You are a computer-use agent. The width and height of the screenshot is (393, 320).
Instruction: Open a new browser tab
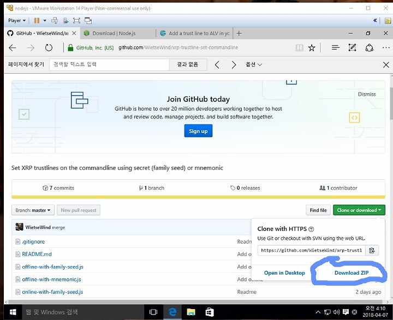(239, 33)
